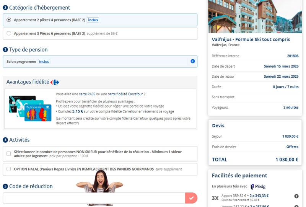
Task: Click the Sans transport row
Action: click(255, 97)
